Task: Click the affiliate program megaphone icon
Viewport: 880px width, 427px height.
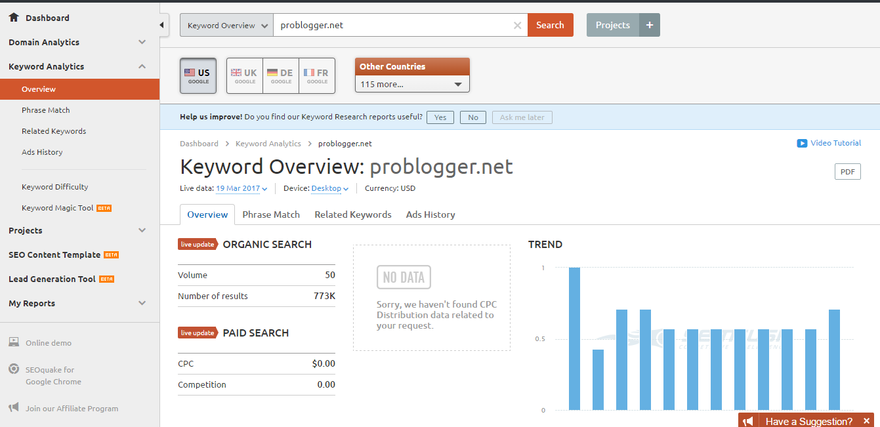Action: [13, 408]
